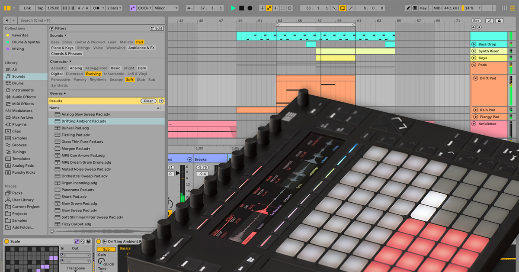Click the browser Search field
Image resolution: width=519 pixels, height=272 pixels.
(91, 20)
